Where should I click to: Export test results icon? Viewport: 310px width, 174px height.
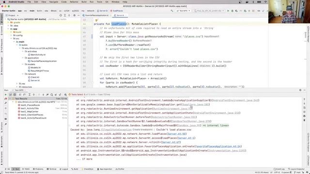click(x=60, y=95)
